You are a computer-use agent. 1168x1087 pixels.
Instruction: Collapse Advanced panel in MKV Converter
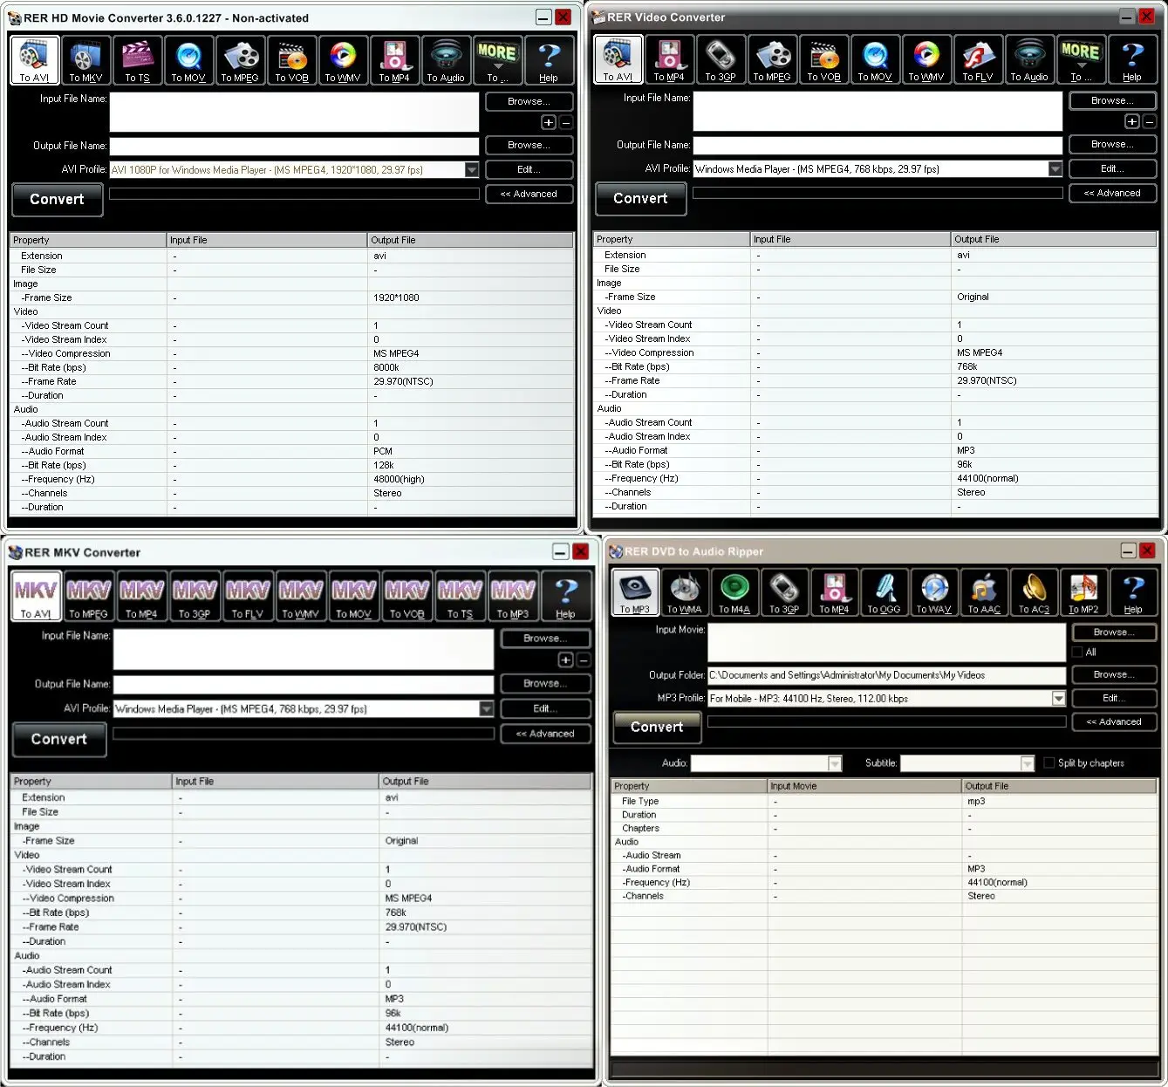pyautogui.click(x=545, y=734)
